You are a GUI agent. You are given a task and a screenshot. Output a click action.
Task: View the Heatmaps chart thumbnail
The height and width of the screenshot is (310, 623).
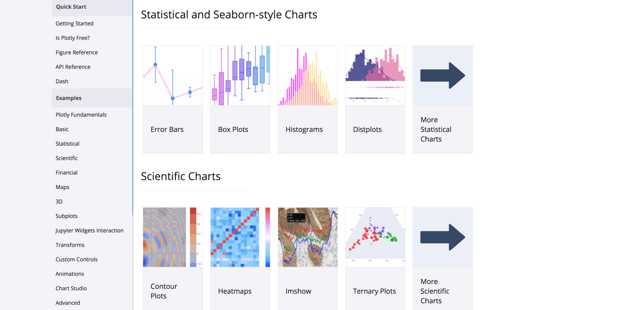coord(240,237)
